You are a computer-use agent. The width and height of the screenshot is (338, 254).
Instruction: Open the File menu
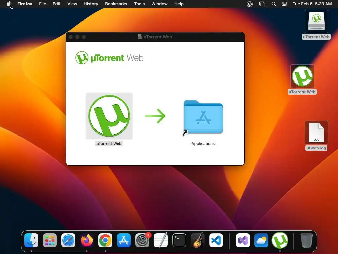[43, 4]
